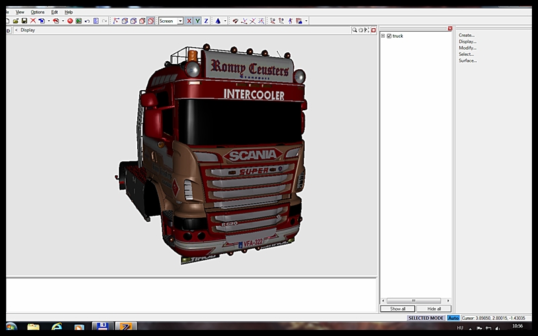
Task: Expand the Create... tools section
Action: click(467, 35)
